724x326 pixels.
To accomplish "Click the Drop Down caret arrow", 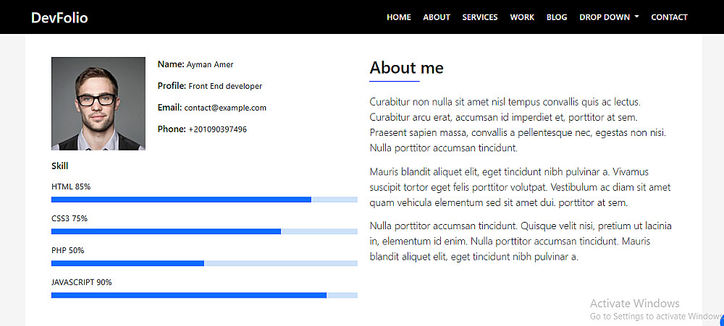I will coord(636,17).
